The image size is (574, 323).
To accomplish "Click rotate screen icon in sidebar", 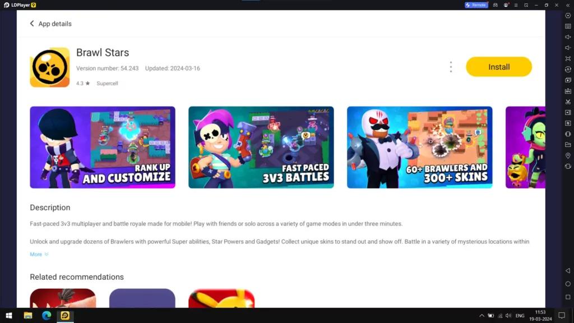I will tap(568, 166).
